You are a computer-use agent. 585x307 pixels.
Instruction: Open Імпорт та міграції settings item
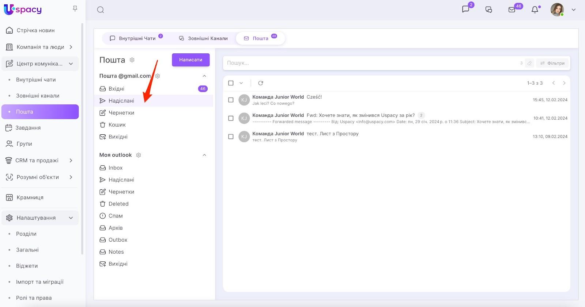coord(40,282)
